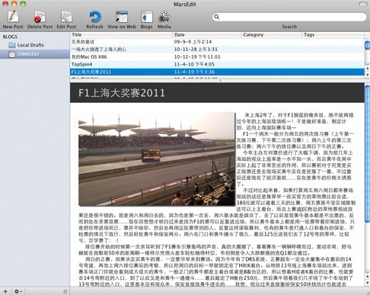Open the Media manager icon
The height and width of the screenshot is (295, 370).
tap(164, 17)
